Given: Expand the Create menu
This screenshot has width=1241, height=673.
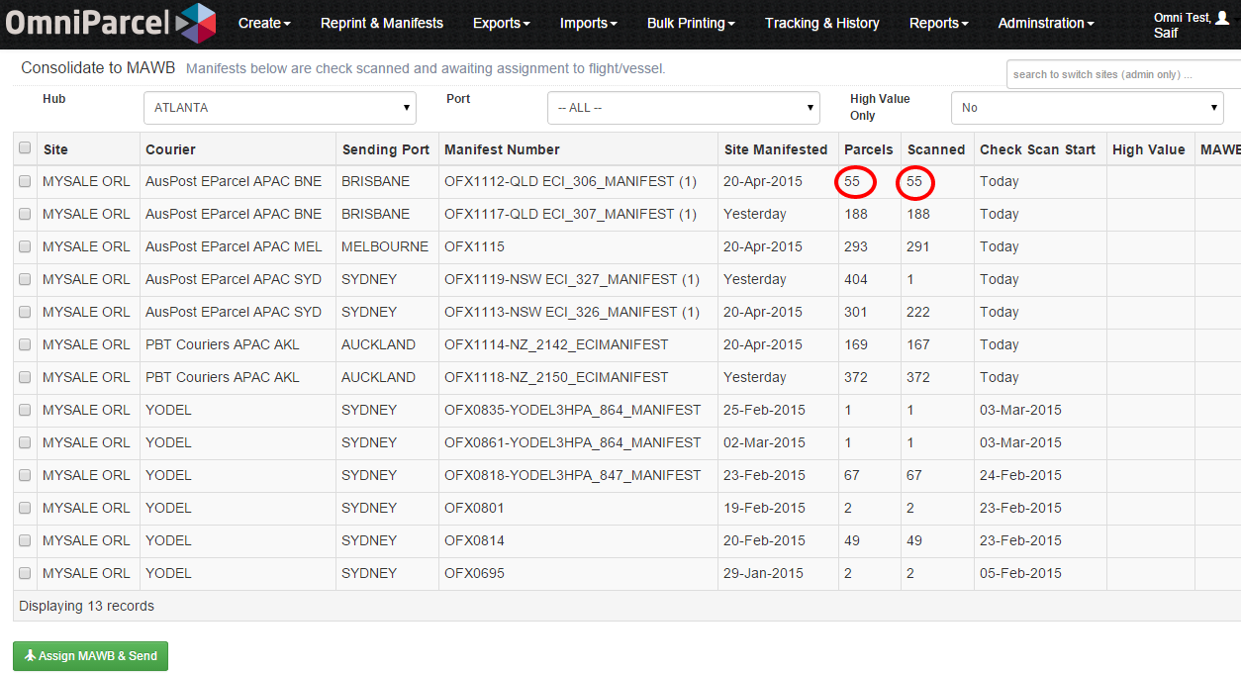Looking at the screenshot, I should tap(264, 23).
